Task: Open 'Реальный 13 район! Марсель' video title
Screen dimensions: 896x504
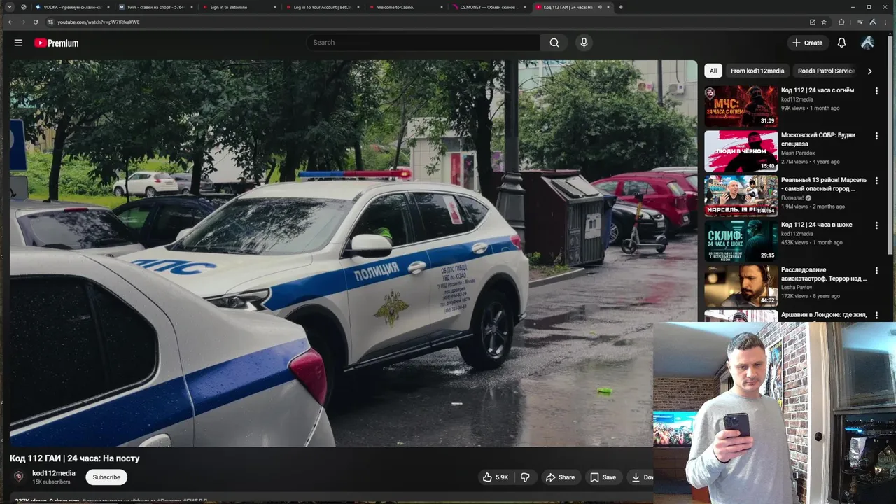Action: click(824, 184)
